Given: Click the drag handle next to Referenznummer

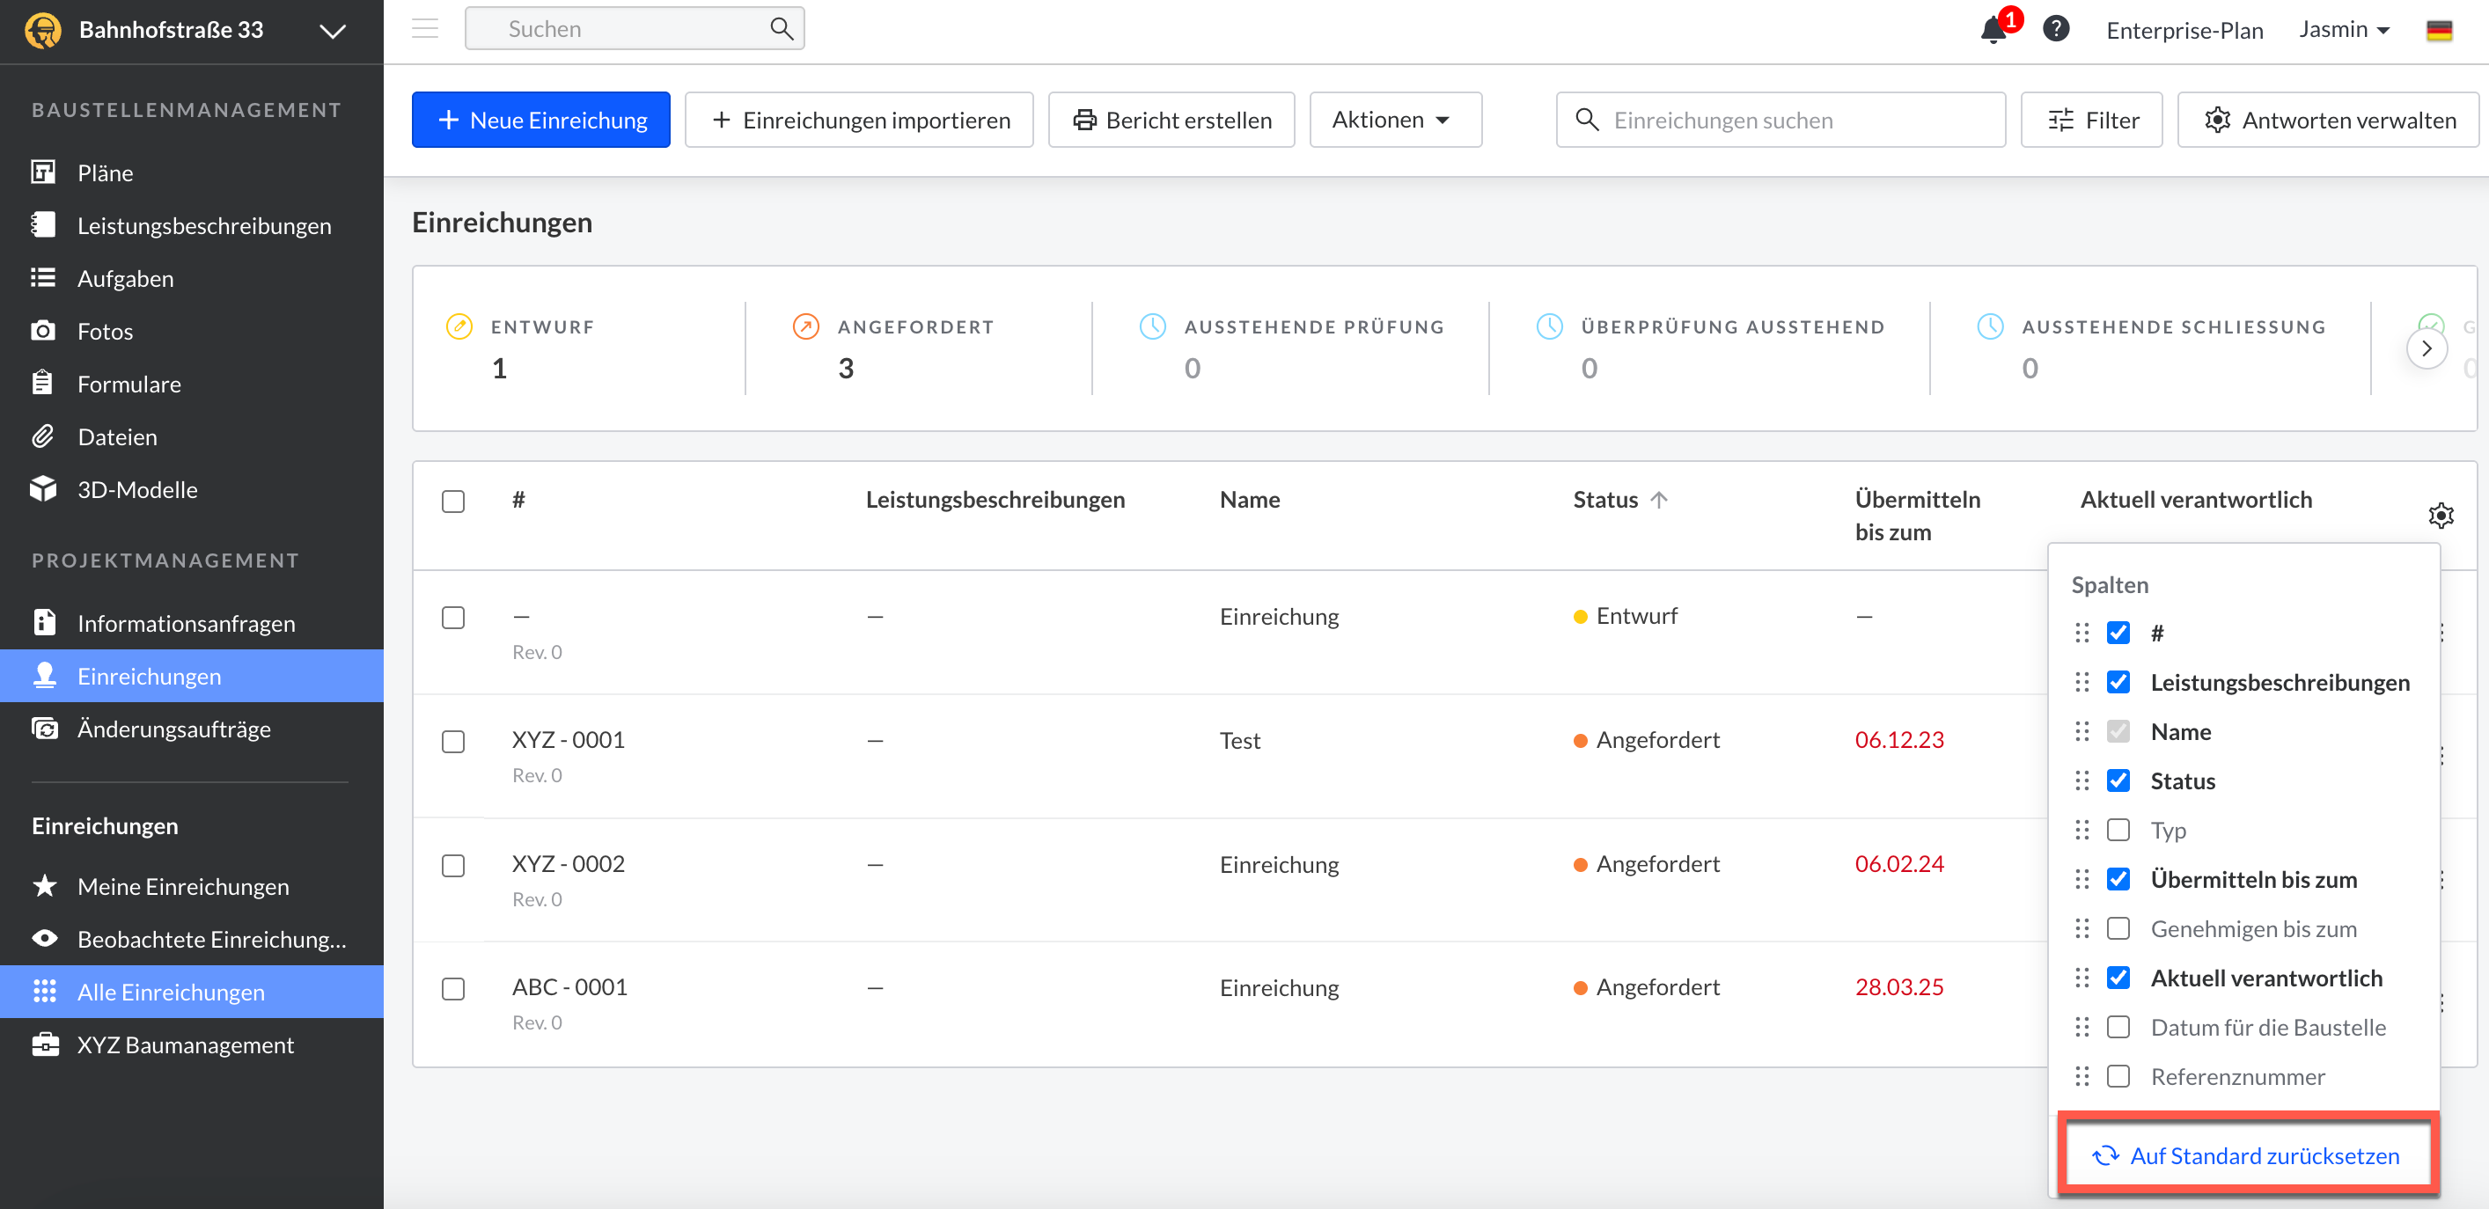Looking at the screenshot, I should click(2082, 1076).
